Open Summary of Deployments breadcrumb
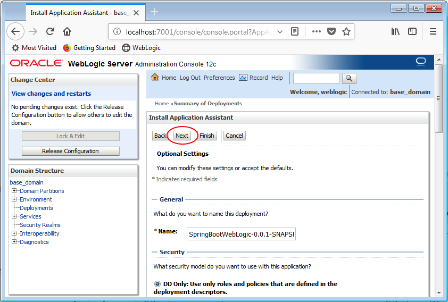Screen dimensions: 448x302 click(x=208, y=103)
